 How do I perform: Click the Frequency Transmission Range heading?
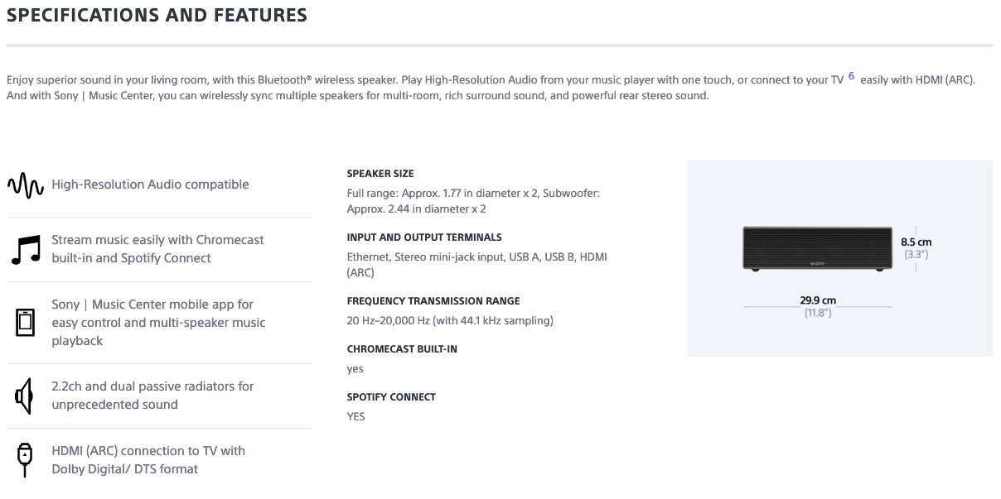[433, 301]
